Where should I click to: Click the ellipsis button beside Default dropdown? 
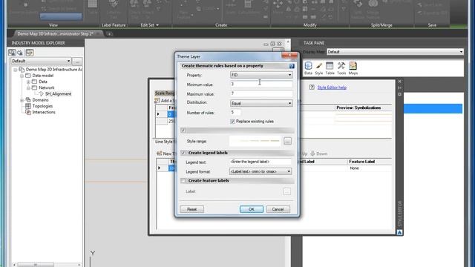(x=77, y=61)
